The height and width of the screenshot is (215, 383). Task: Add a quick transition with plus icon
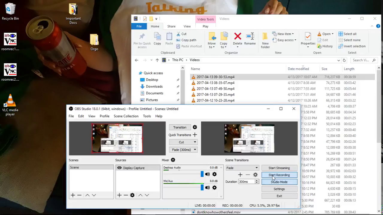click(x=195, y=135)
